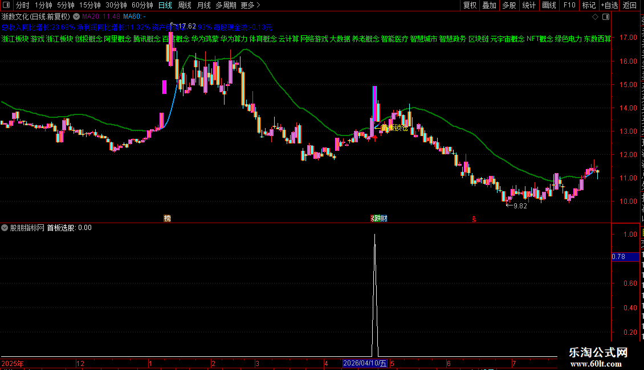The image size is (644, 370).
Task: Click the 标记 mark button
Action: [x=589, y=5]
